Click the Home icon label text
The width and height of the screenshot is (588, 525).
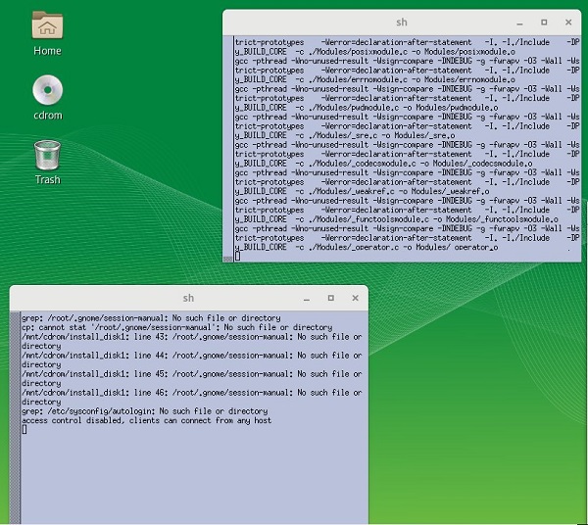click(x=47, y=51)
